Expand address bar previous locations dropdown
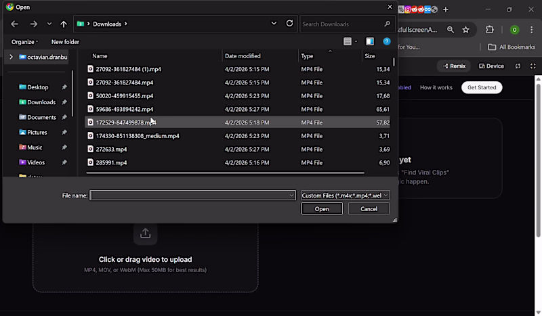The height and width of the screenshot is (316, 542). point(274,24)
